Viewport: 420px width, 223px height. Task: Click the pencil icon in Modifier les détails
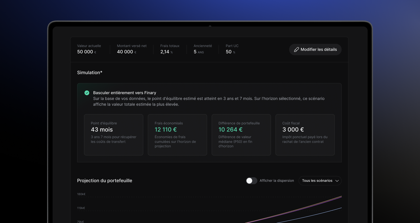click(296, 50)
